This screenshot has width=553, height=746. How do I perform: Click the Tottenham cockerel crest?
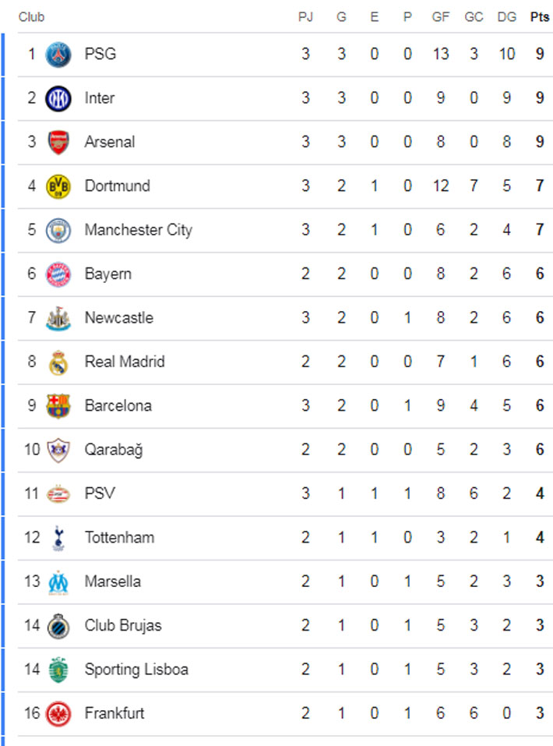[58, 538]
